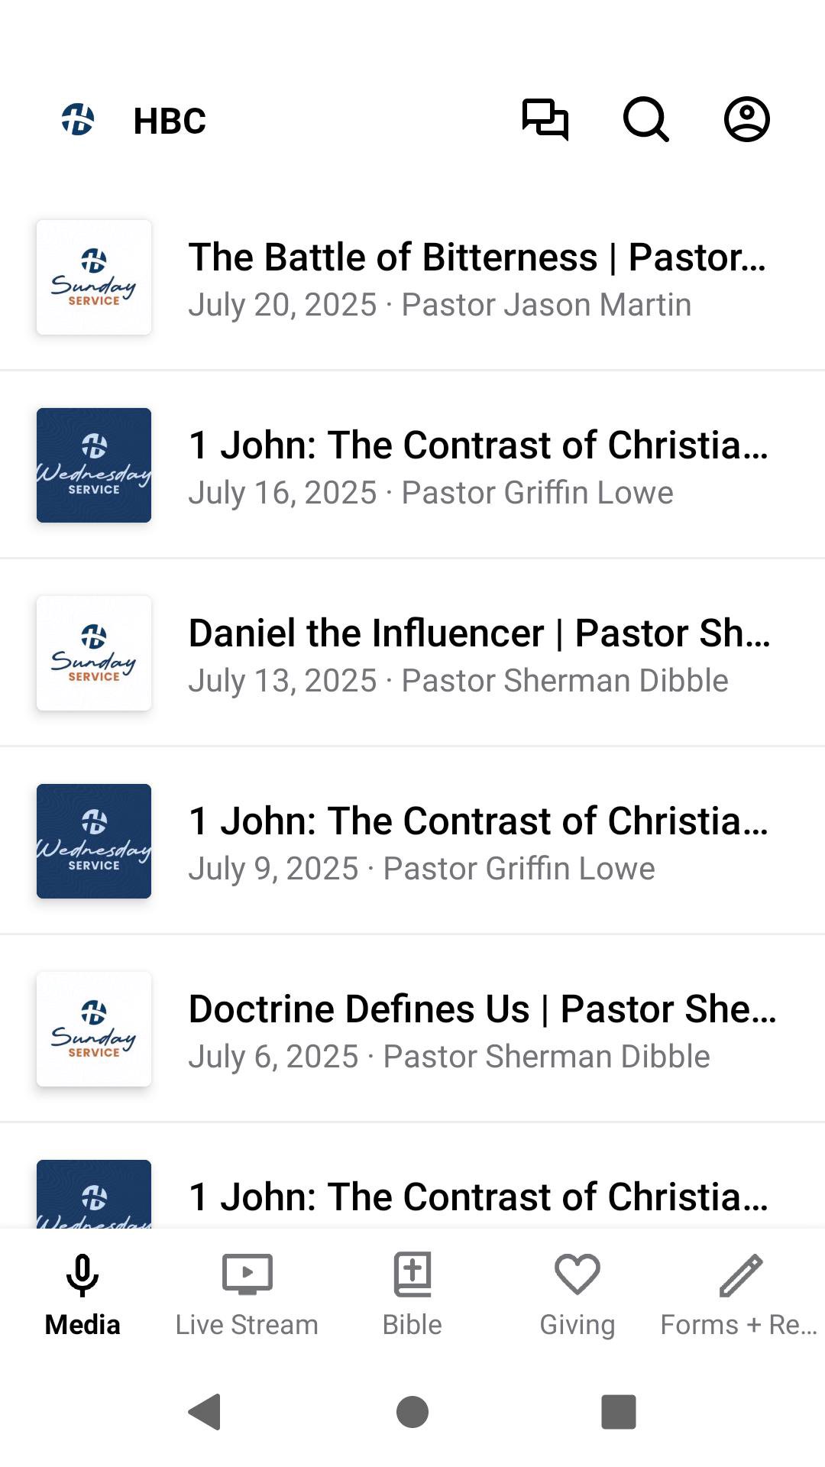
Task: Tap the search magnifier icon
Action: coord(645,120)
